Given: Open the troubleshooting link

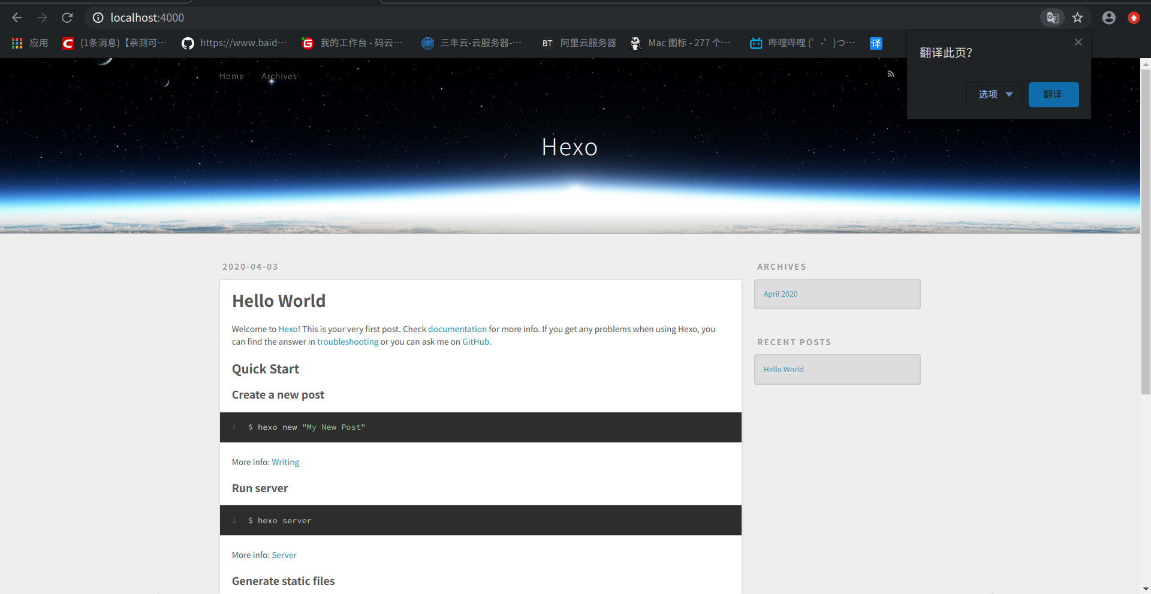Looking at the screenshot, I should point(348,342).
